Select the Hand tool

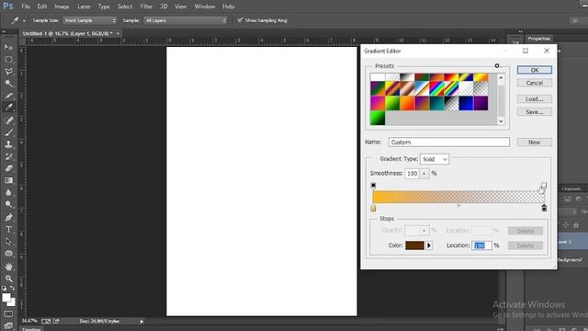[x=8, y=267]
